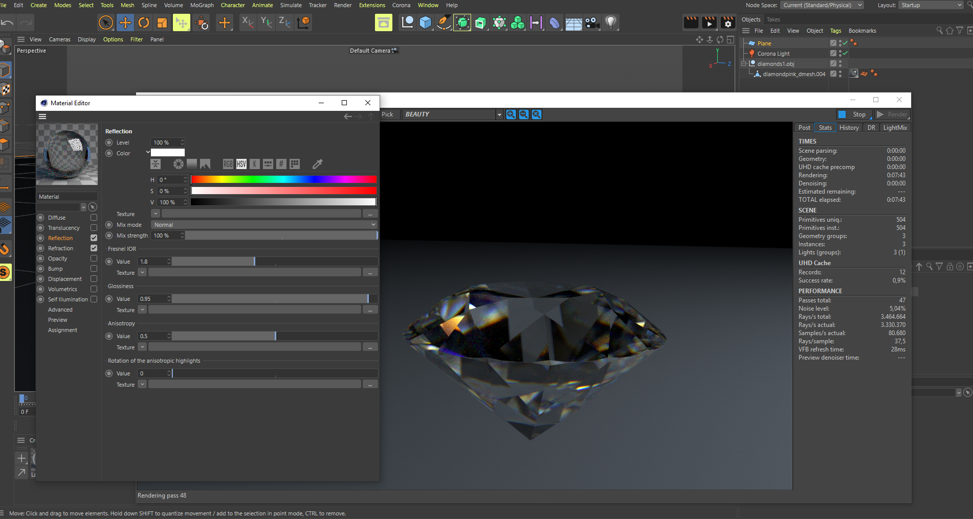
Task: Switch color picker to RGB mode
Action: (x=228, y=164)
